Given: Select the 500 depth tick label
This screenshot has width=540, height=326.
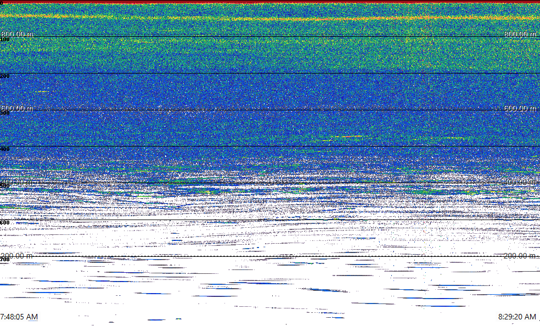Looking at the screenshot, I should [x=5, y=186].
